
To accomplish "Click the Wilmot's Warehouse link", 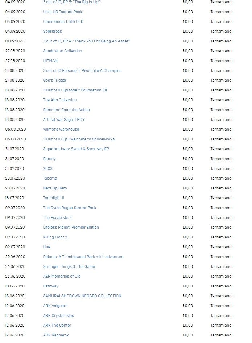I will click(61, 129).
